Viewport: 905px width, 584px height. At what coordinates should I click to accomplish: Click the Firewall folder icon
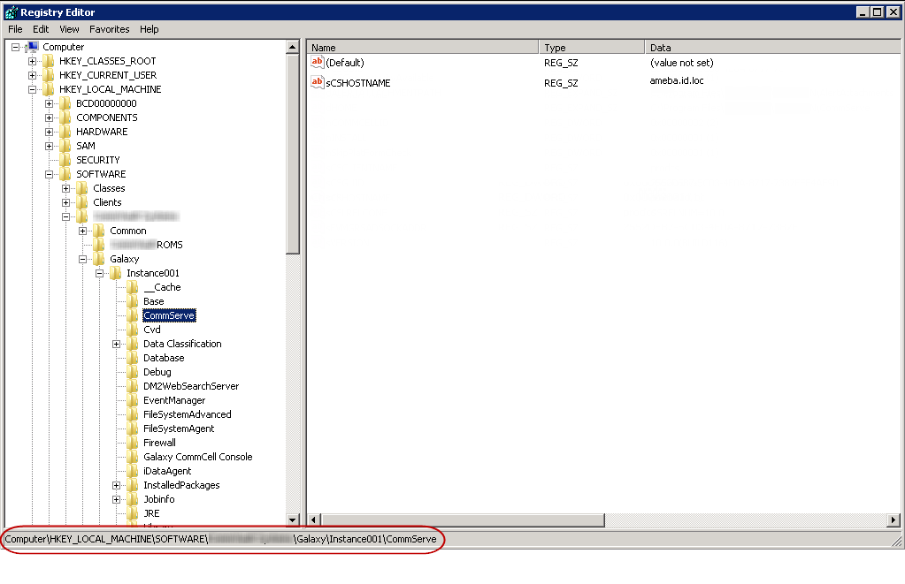[x=133, y=443]
